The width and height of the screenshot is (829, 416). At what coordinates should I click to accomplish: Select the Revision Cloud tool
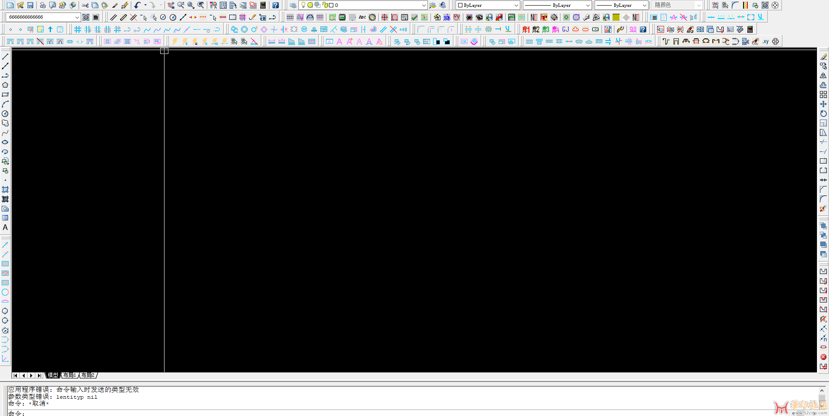(5, 123)
